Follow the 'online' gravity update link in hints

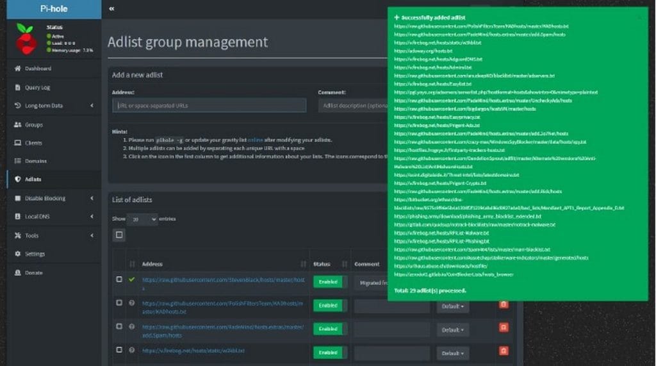[255, 140]
